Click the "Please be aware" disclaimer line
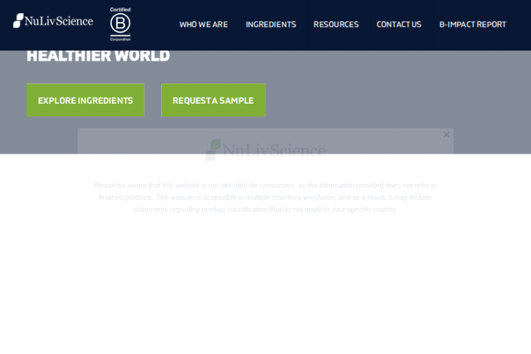 265,185
